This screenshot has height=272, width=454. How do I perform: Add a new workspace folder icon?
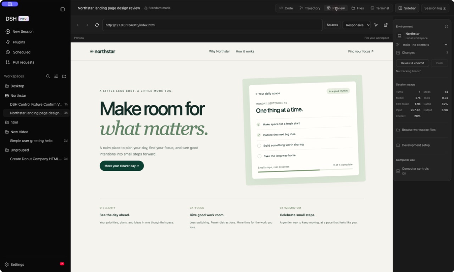click(64, 76)
